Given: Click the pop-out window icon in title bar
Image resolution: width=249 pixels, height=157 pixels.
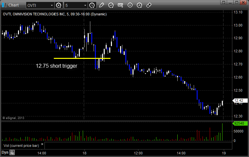Looking at the screenshot, I should click(x=224, y=2).
